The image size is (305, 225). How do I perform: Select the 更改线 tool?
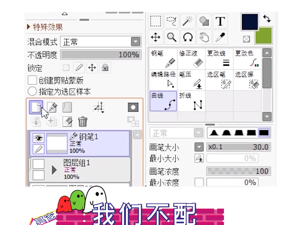click(x=219, y=59)
